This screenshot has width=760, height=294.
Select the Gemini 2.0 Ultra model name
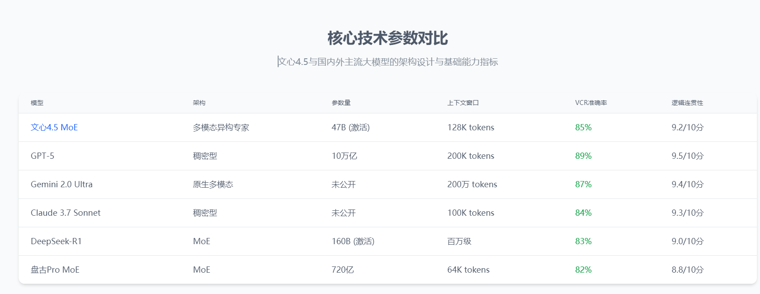point(62,184)
